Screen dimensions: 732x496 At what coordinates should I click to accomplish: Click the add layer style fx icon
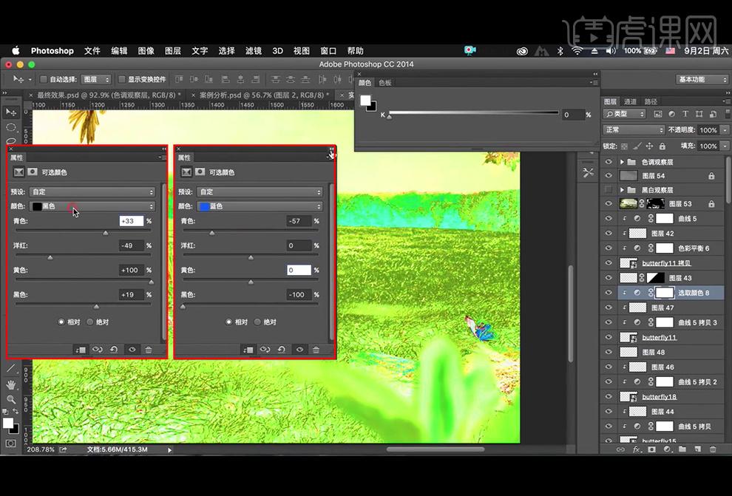point(637,449)
